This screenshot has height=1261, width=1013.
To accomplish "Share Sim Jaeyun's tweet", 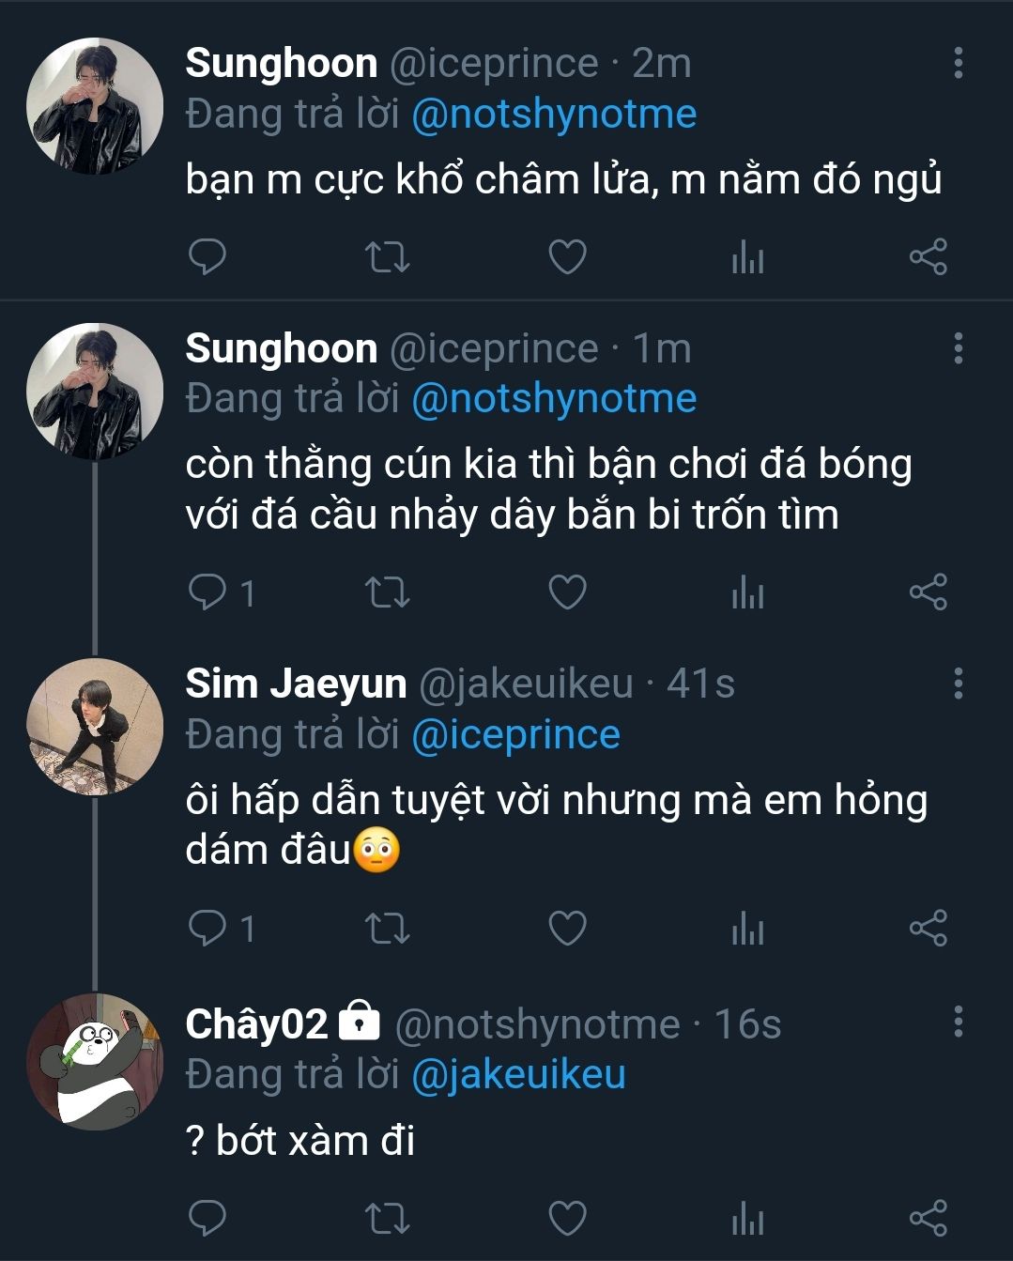I will coord(928,929).
